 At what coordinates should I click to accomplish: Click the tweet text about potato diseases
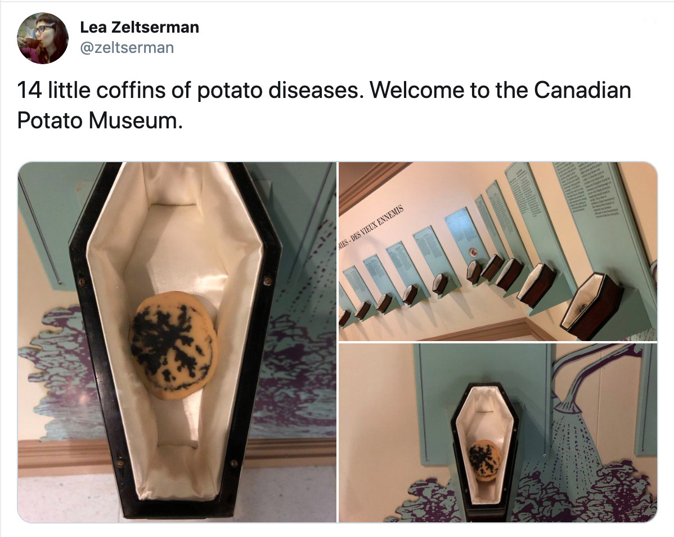(x=324, y=105)
